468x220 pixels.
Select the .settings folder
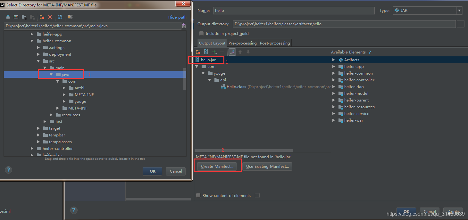[56, 48]
